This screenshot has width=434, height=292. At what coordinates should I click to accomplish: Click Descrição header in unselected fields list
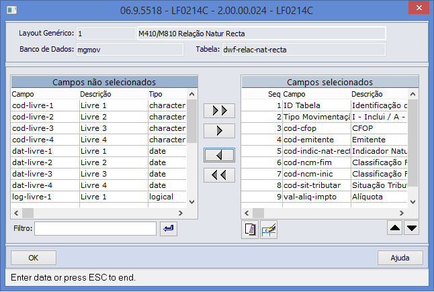click(x=114, y=94)
